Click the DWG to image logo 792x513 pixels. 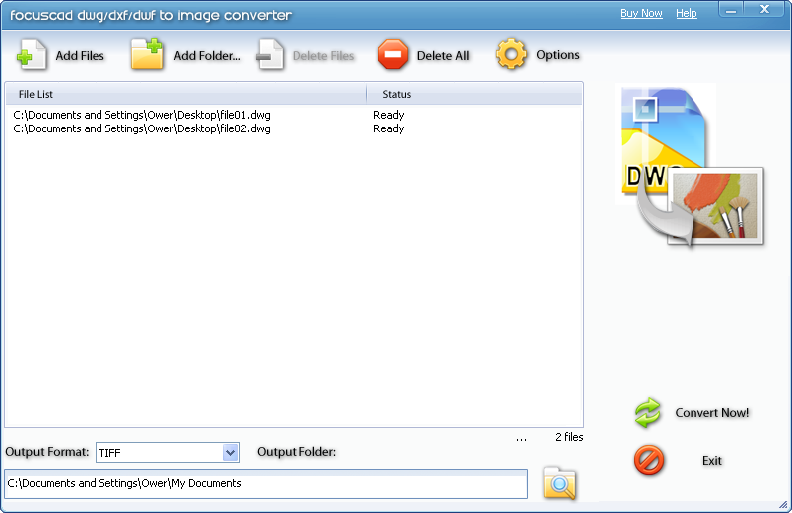pyautogui.click(x=690, y=166)
